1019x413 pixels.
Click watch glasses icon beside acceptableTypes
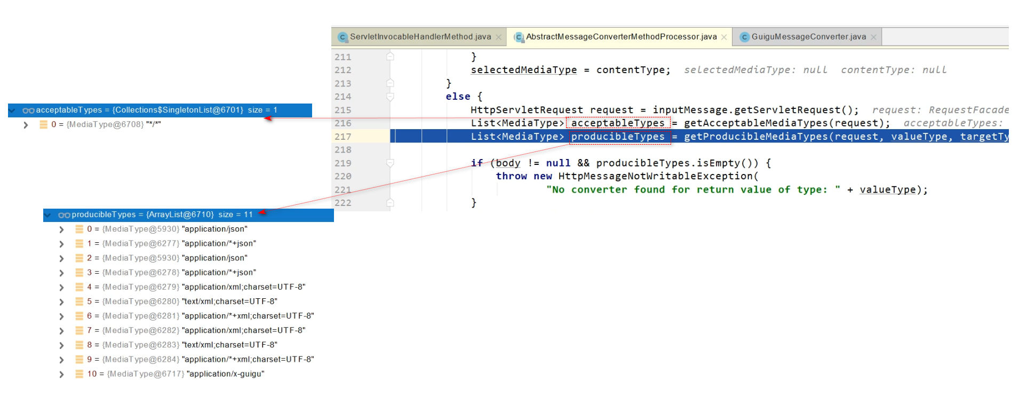point(28,110)
